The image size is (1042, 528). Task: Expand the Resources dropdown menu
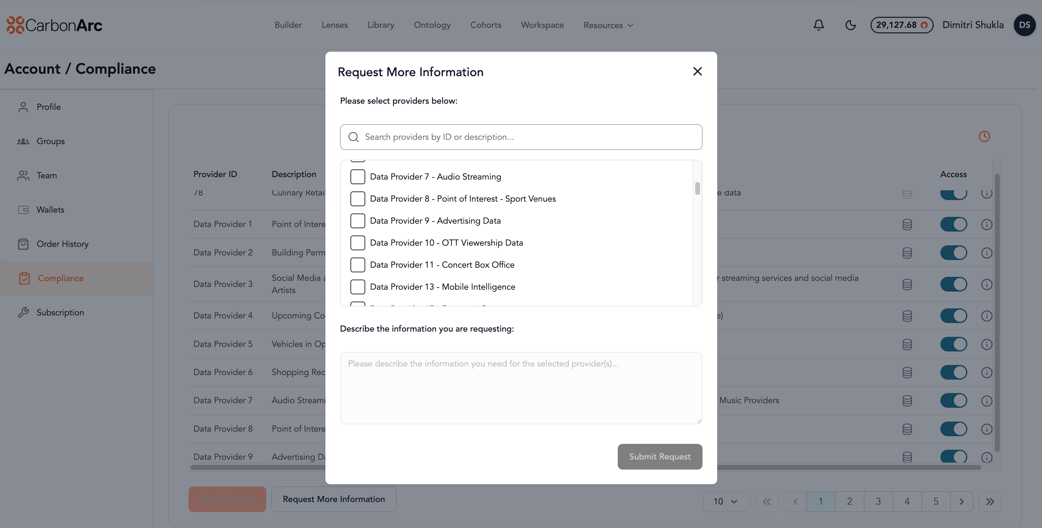click(x=608, y=25)
